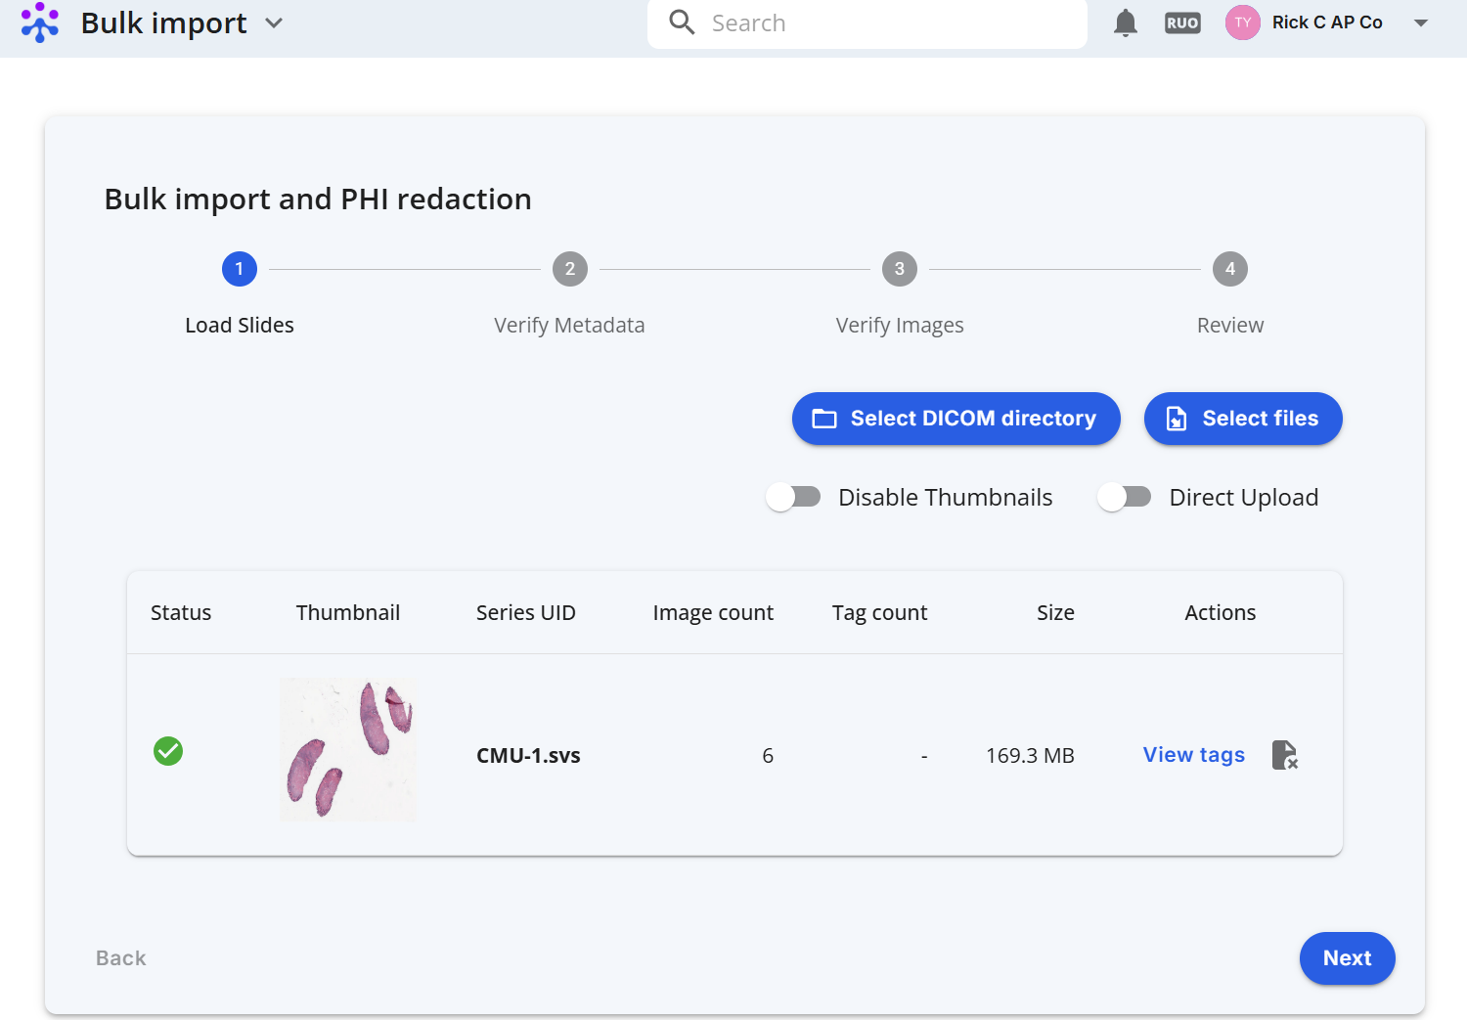Open the notifications bell

(1126, 22)
